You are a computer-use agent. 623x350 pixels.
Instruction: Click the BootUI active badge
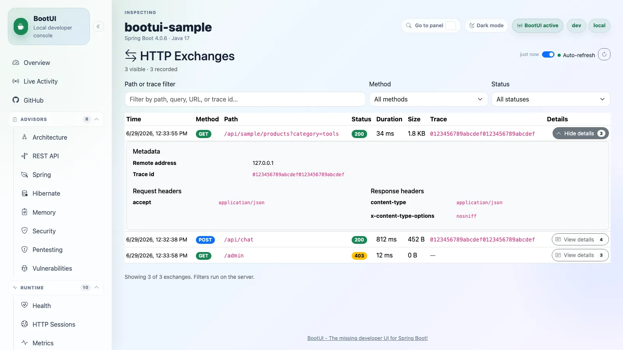538,26
